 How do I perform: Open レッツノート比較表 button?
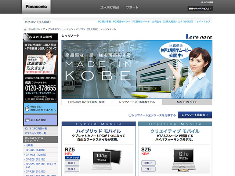(x=195, y=115)
